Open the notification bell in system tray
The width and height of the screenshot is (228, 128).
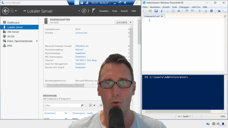coord(223,124)
